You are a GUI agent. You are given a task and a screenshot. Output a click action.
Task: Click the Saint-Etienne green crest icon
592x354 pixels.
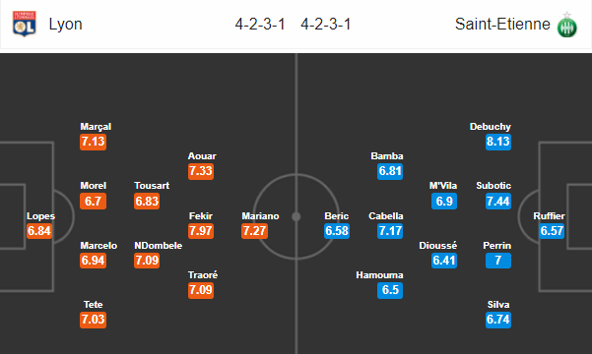566,25
